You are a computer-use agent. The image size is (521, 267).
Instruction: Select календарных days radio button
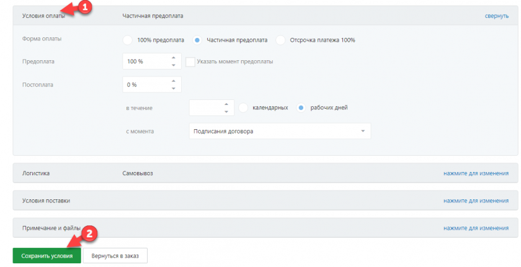[x=244, y=107]
